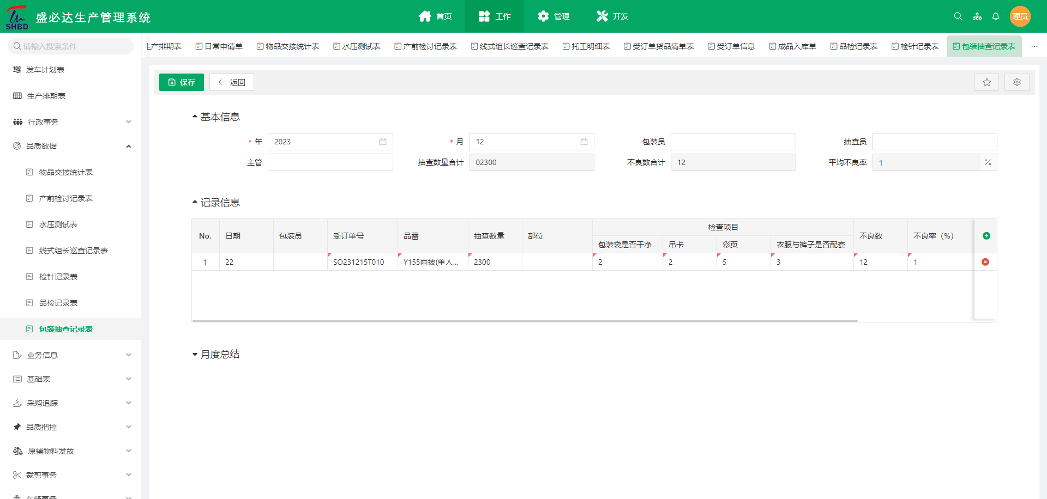The image size is (1047, 499).
Task: Click the search magnifier icon in header
Action: (958, 16)
